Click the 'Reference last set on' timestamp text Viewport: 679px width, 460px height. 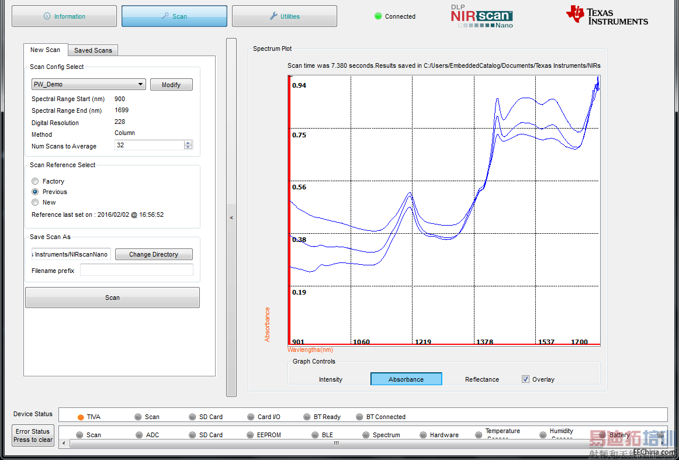tap(98, 215)
